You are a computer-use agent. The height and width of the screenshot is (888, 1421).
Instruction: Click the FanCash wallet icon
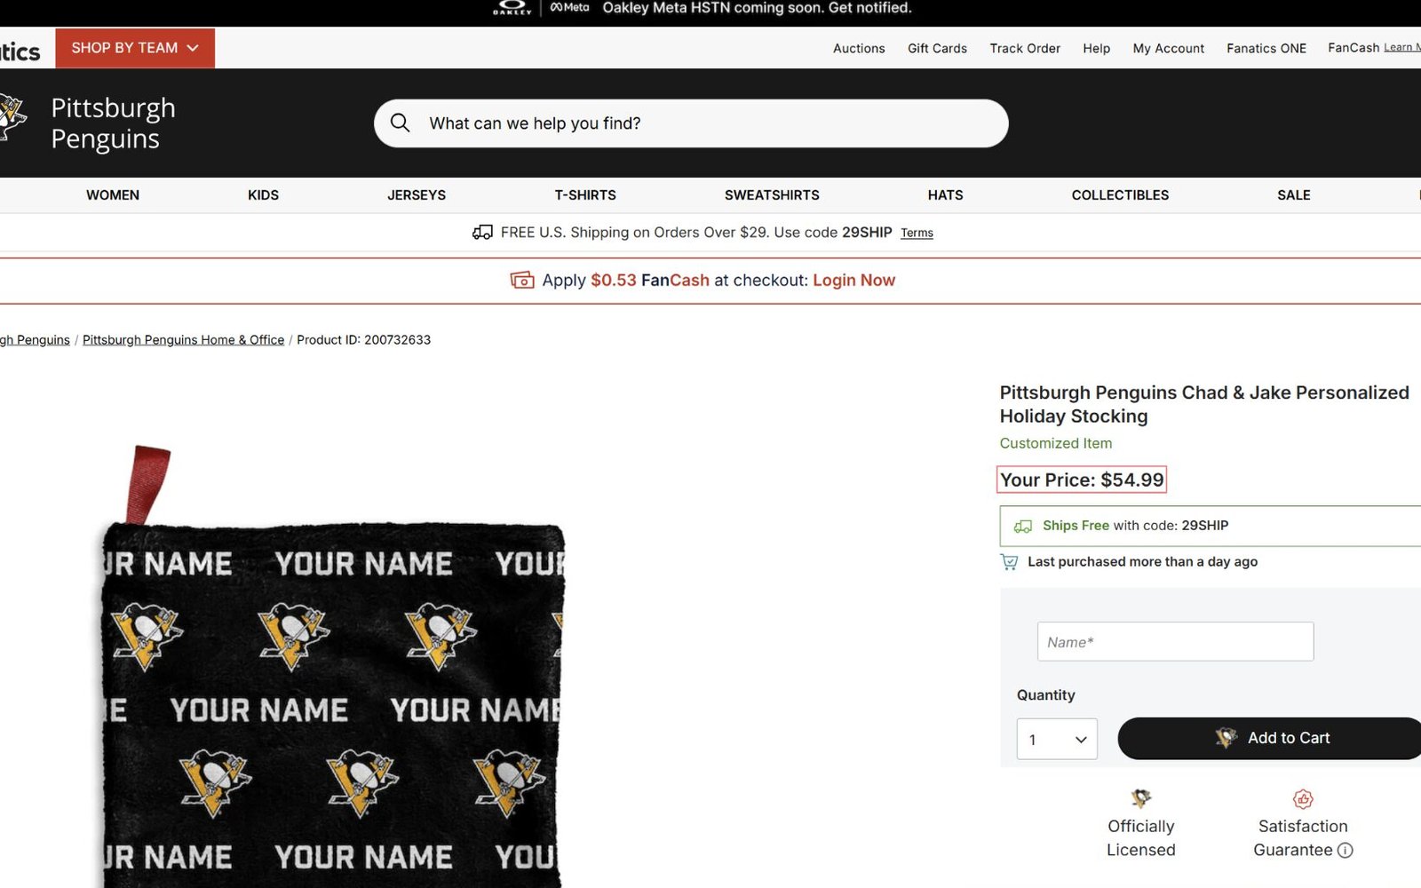522,280
